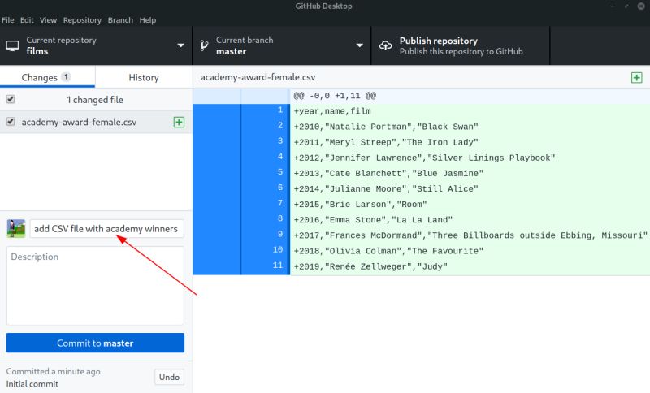The image size is (650, 393).
Task: Select diff line number 5 gutter
Action: click(x=266, y=173)
